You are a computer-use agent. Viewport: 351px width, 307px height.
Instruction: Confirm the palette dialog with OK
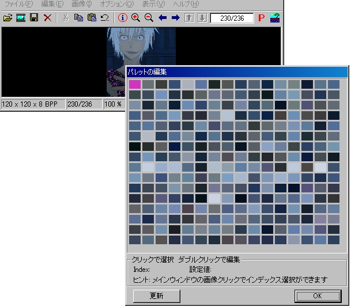pos(318,296)
